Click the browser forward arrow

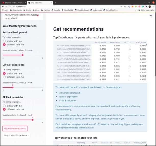point(6,7)
